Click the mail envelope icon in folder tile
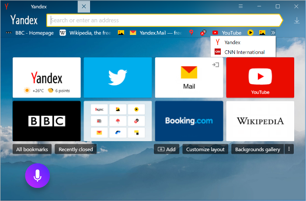 (x=99, y=133)
